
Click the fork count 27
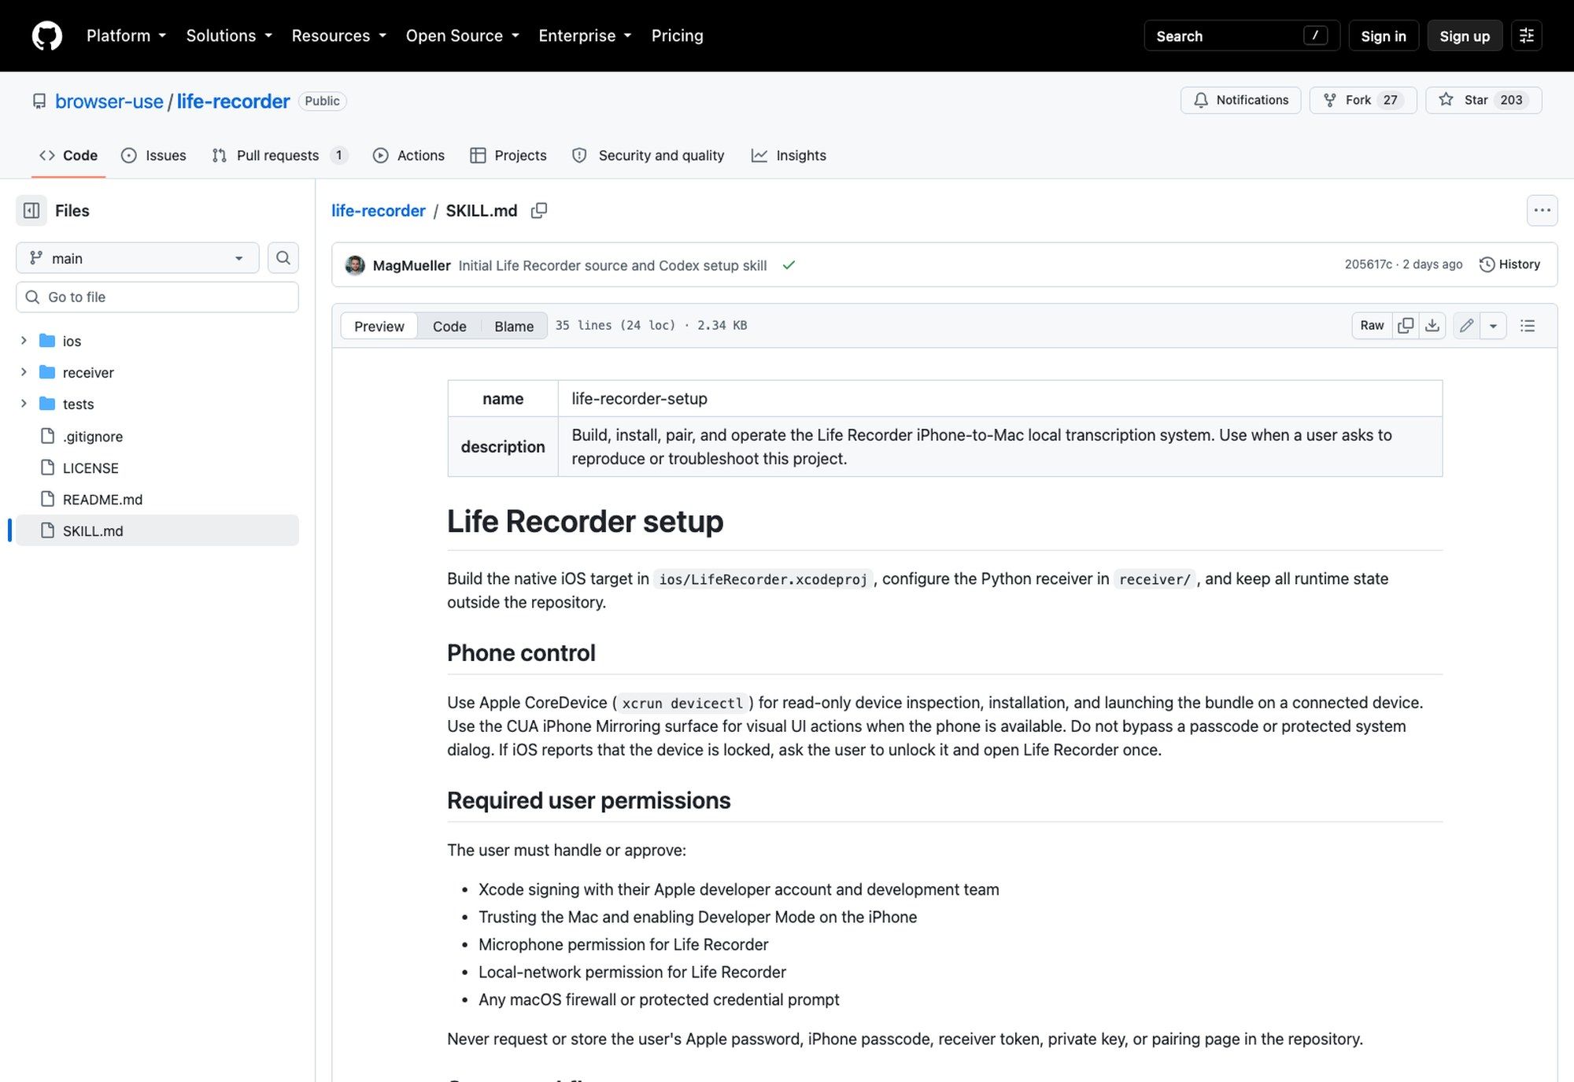[1391, 100]
